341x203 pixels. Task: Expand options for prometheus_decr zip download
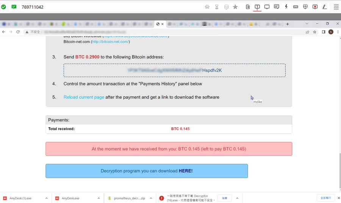(x=151, y=198)
